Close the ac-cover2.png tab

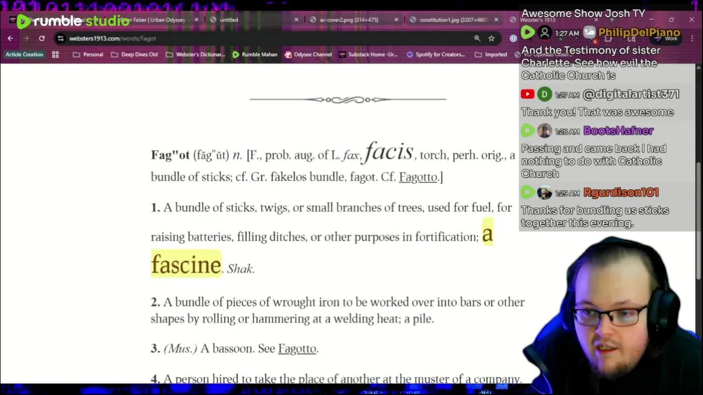click(x=397, y=20)
